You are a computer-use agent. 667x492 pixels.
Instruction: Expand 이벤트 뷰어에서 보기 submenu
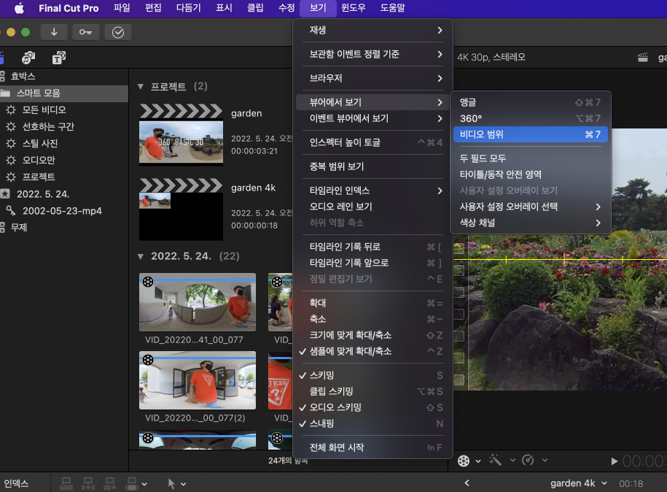(x=372, y=118)
